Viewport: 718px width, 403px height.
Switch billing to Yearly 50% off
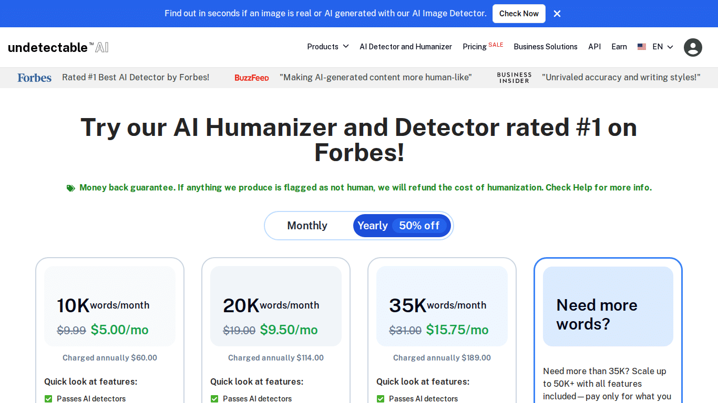(402, 226)
